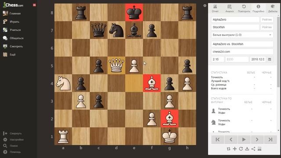
Task: Click the computer icon in bottom toolbar
Action: [x=259, y=149]
